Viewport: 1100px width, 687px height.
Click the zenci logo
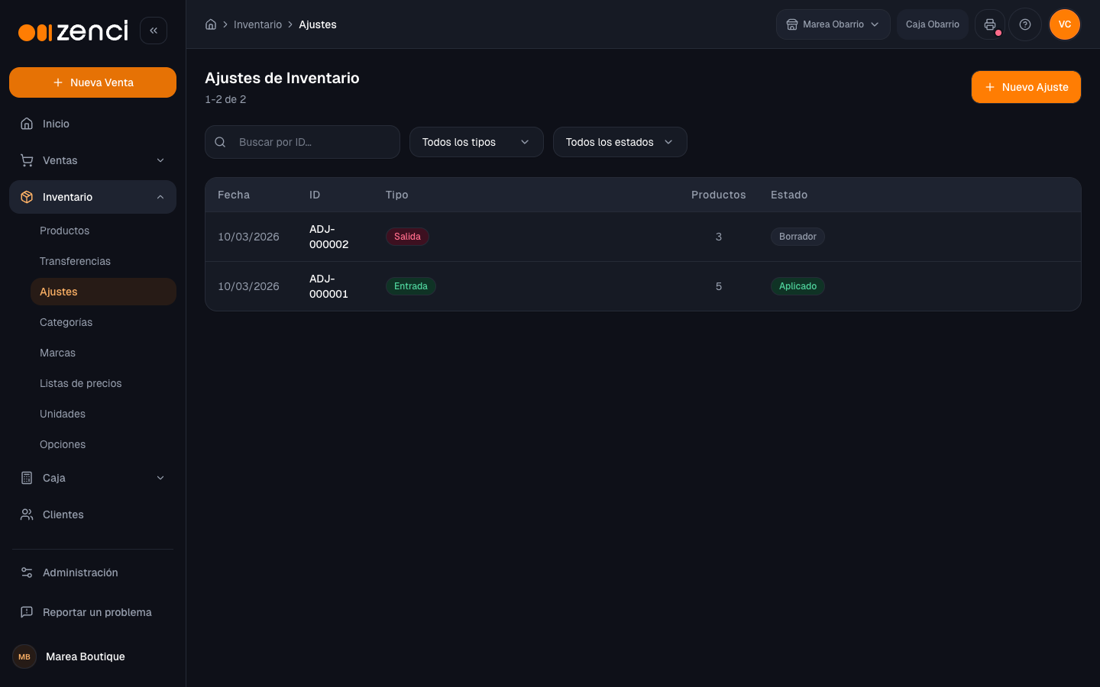73,31
